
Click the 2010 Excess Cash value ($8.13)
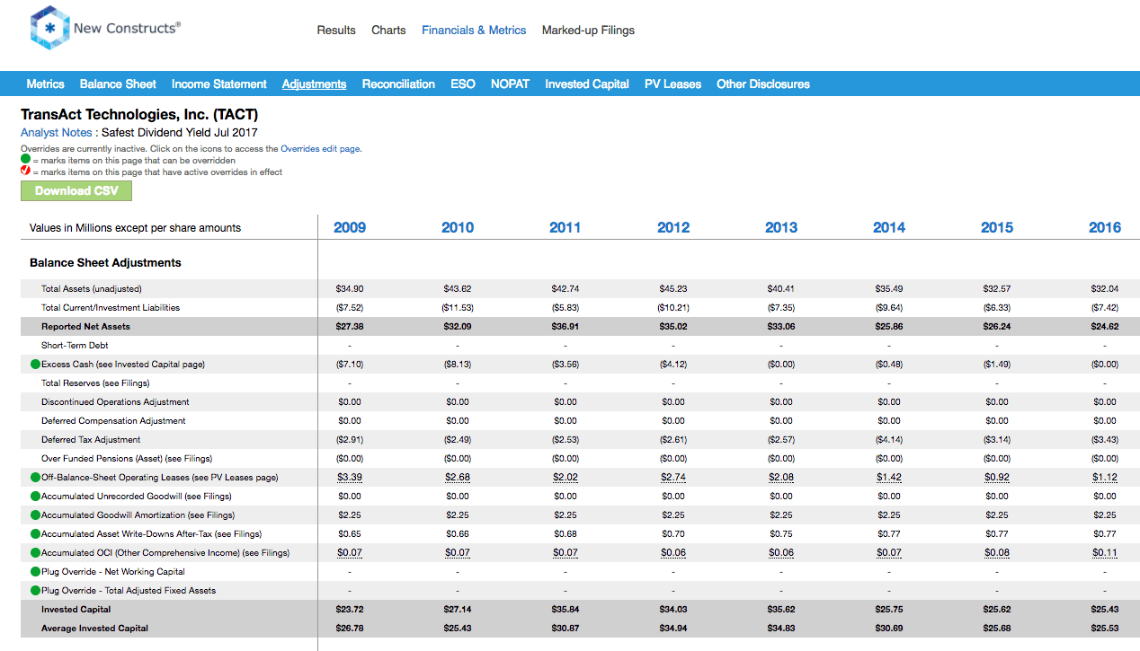pos(458,365)
